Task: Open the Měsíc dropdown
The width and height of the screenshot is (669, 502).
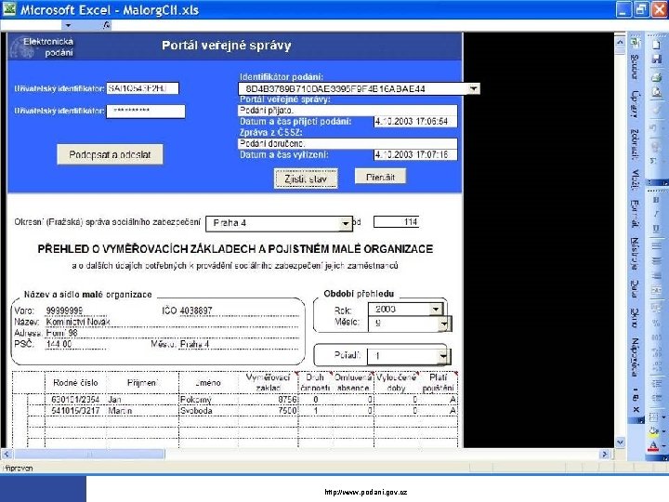Action: [x=444, y=324]
